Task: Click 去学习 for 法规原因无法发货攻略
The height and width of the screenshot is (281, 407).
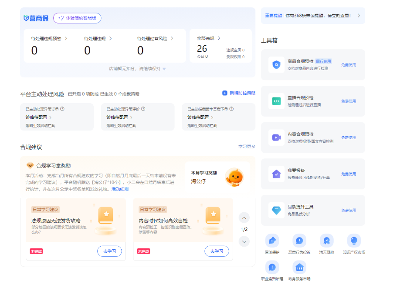Action: click(109, 251)
